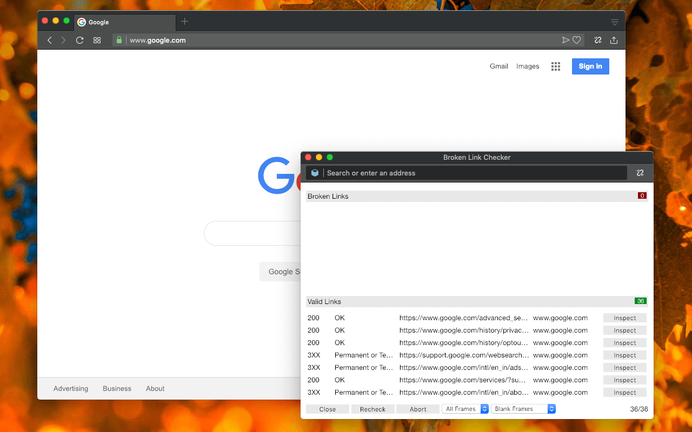Viewport: 692px width, 432px height.
Task: Minimize the Broken Link Checker window with yellow button
Action: click(319, 157)
